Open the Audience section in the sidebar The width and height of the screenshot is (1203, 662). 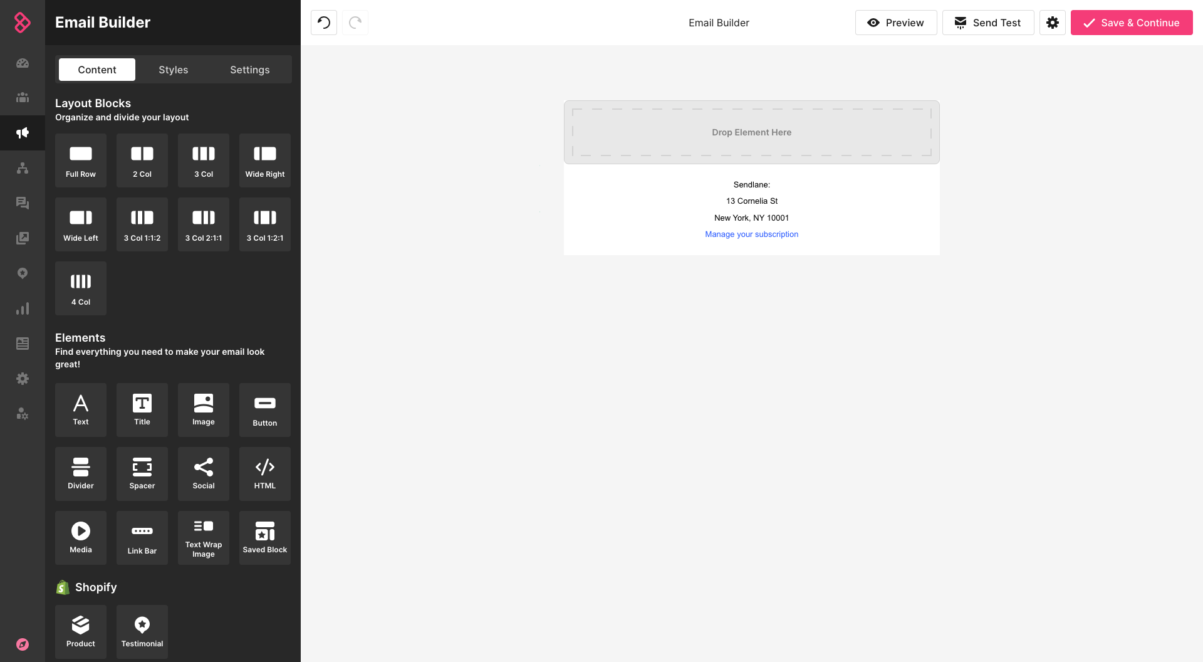(x=22, y=98)
